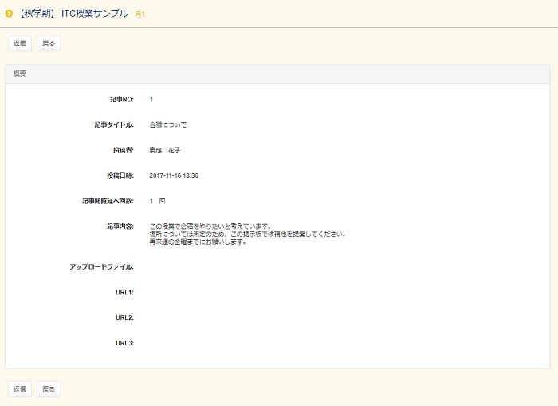Click the view count value 1 回
The image size is (558, 406).
157,201
